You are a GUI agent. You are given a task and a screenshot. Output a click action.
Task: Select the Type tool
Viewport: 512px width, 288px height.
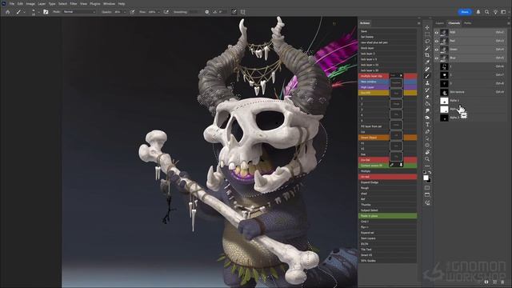click(x=427, y=125)
